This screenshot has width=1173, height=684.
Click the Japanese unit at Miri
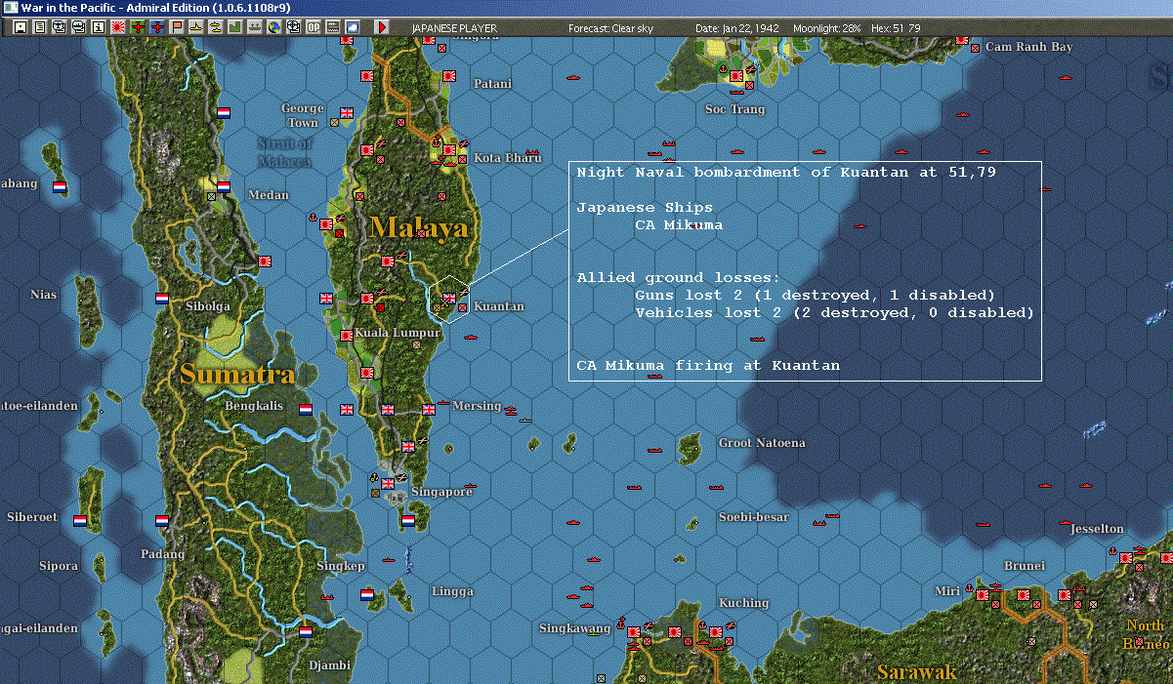pyautogui.click(x=984, y=594)
